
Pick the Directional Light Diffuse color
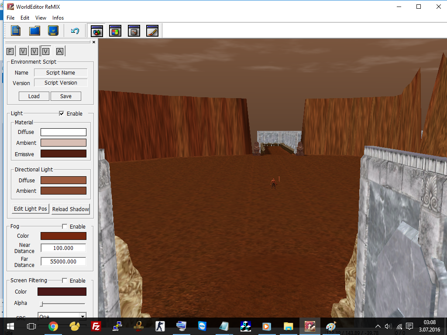click(63, 180)
